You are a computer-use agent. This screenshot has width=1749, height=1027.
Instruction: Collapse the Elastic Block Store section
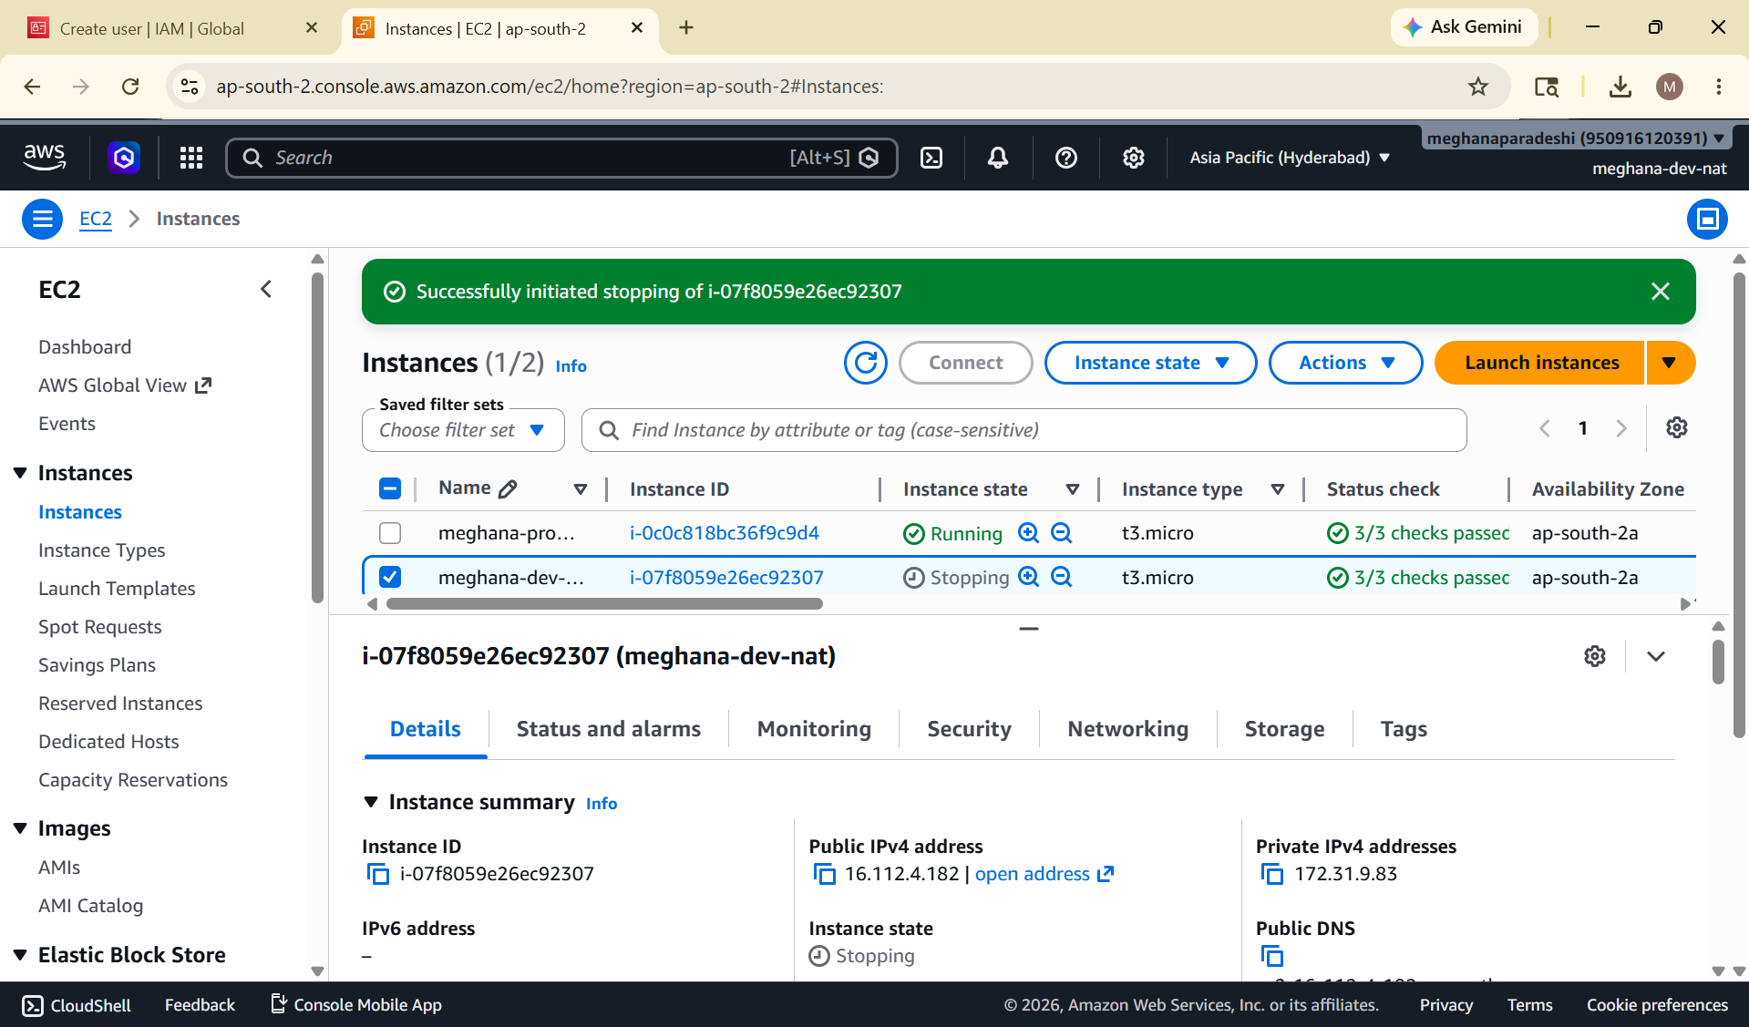[20, 955]
